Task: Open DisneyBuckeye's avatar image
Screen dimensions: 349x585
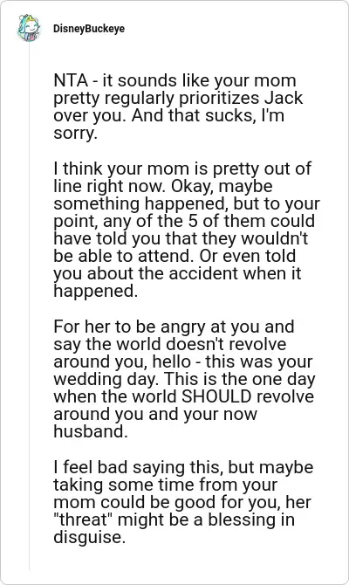Action: (28, 28)
